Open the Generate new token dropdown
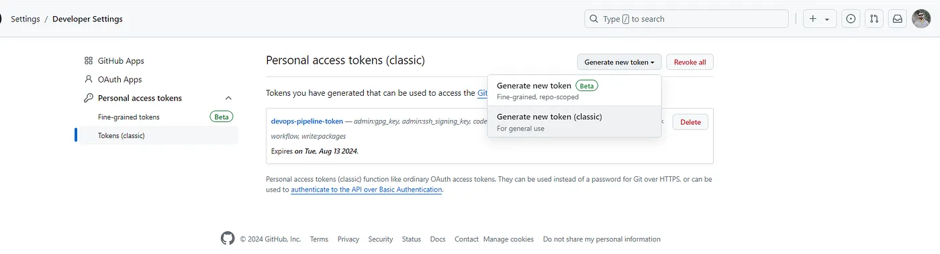 (619, 62)
